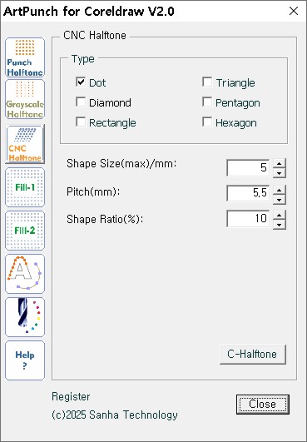Tick the Triangle checkbox
This screenshot has width=307, height=442.
(x=207, y=82)
